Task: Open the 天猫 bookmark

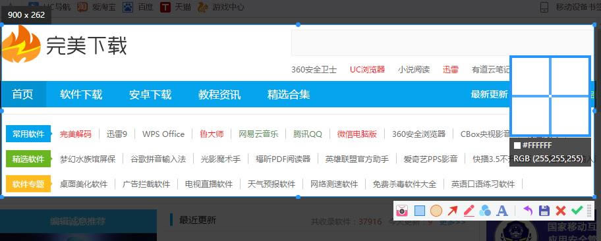Action: pos(175,7)
